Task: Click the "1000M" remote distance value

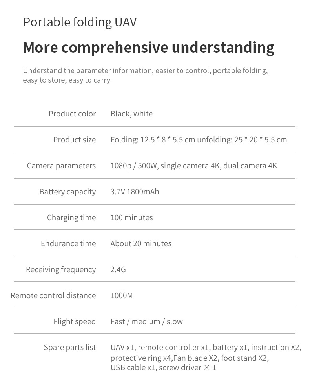Action: [x=122, y=295]
